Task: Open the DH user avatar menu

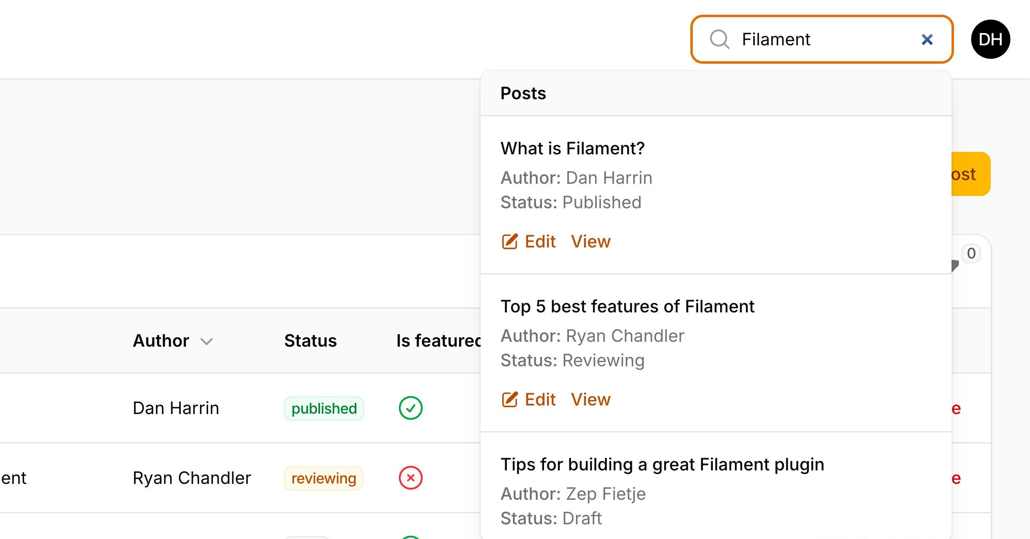Action: [x=990, y=39]
